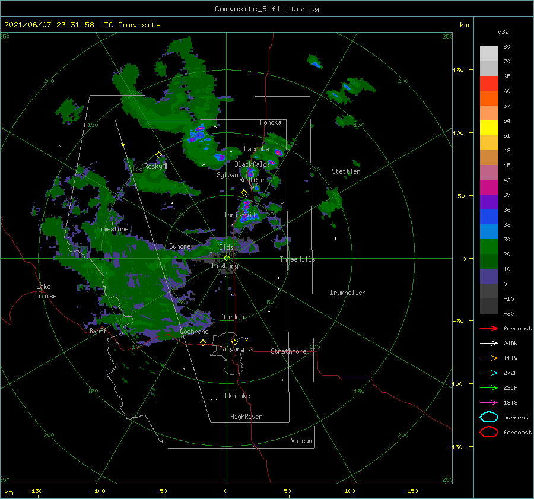Click the Sundre town label
The width and height of the screenshot is (534, 499).
click(180, 246)
